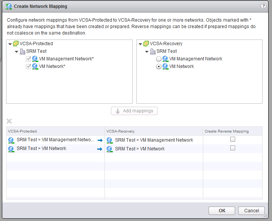Confirm the dialog with OK
Viewport: 272px width, 221px height.
tap(222, 211)
